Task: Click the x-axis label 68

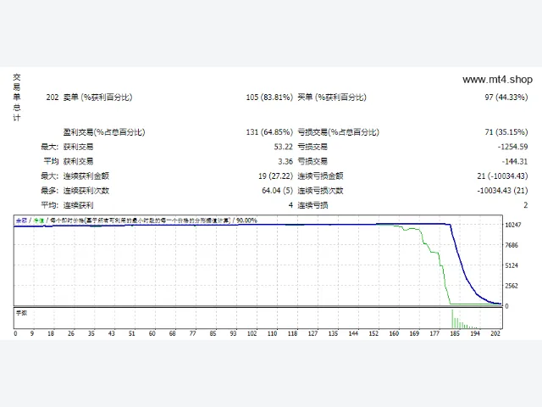Action: [172, 333]
